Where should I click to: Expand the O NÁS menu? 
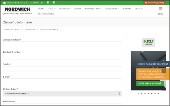pyautogui.click(x=52, y=9)
